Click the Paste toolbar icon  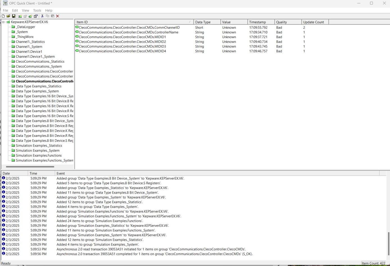[x=53, y=16]
